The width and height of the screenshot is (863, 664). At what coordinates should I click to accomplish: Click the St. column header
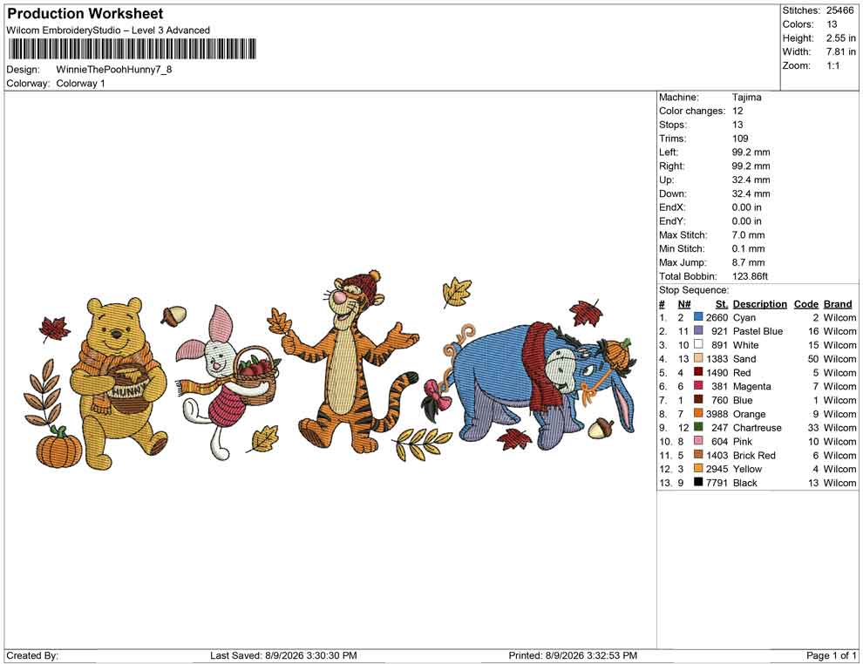[722, 303]
